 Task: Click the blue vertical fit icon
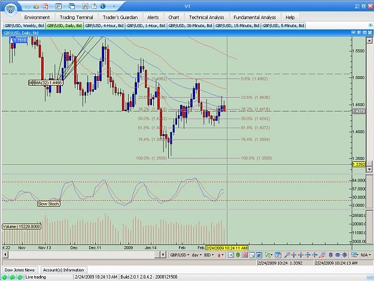click(330, 255)
